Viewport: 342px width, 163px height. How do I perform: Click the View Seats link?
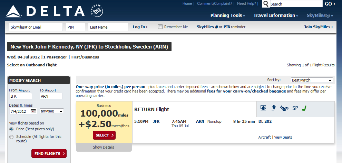coord(283,137)
